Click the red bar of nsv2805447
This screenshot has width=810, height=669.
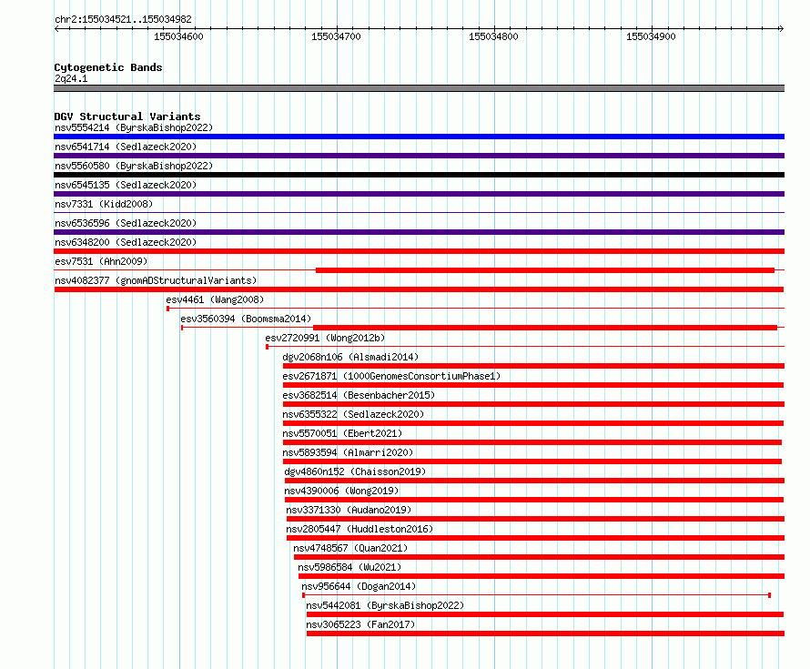(x=536, y=538)
